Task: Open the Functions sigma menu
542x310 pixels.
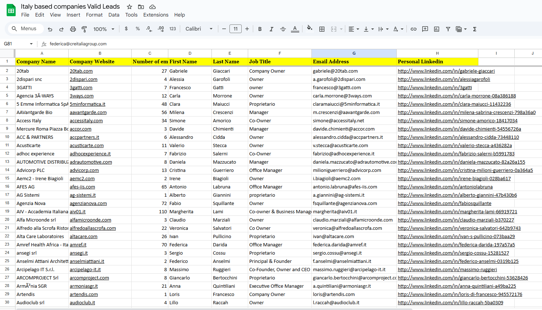Action: 475,29
